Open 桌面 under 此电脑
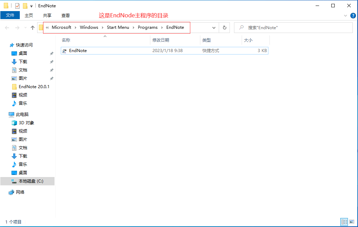Screen dimensions: 358x227 [23, 173]
